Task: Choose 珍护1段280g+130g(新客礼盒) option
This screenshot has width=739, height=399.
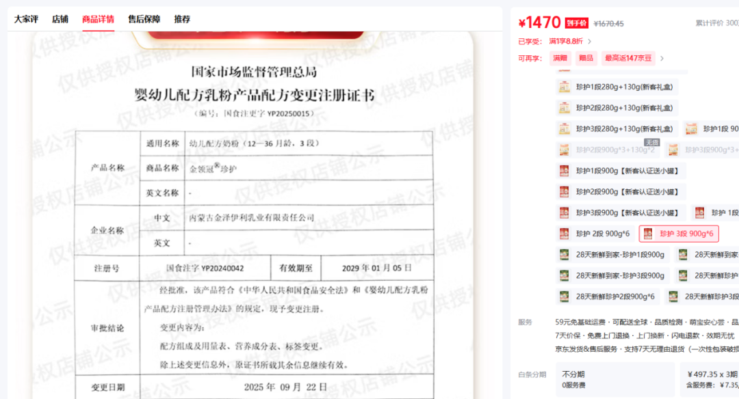Action: [x=617, y=87]
